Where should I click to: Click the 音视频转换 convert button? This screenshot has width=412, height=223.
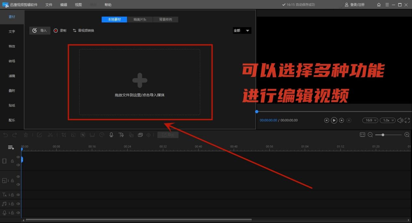point(83,31)
